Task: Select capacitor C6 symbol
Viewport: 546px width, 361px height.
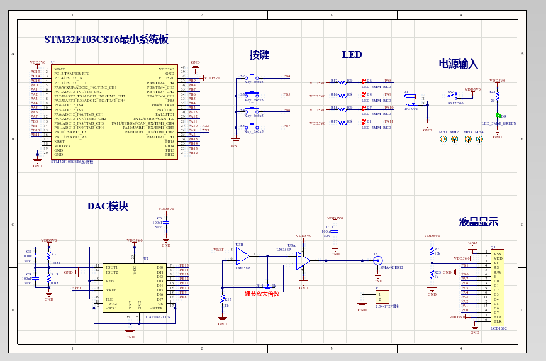Action: [x=166, y=222]
